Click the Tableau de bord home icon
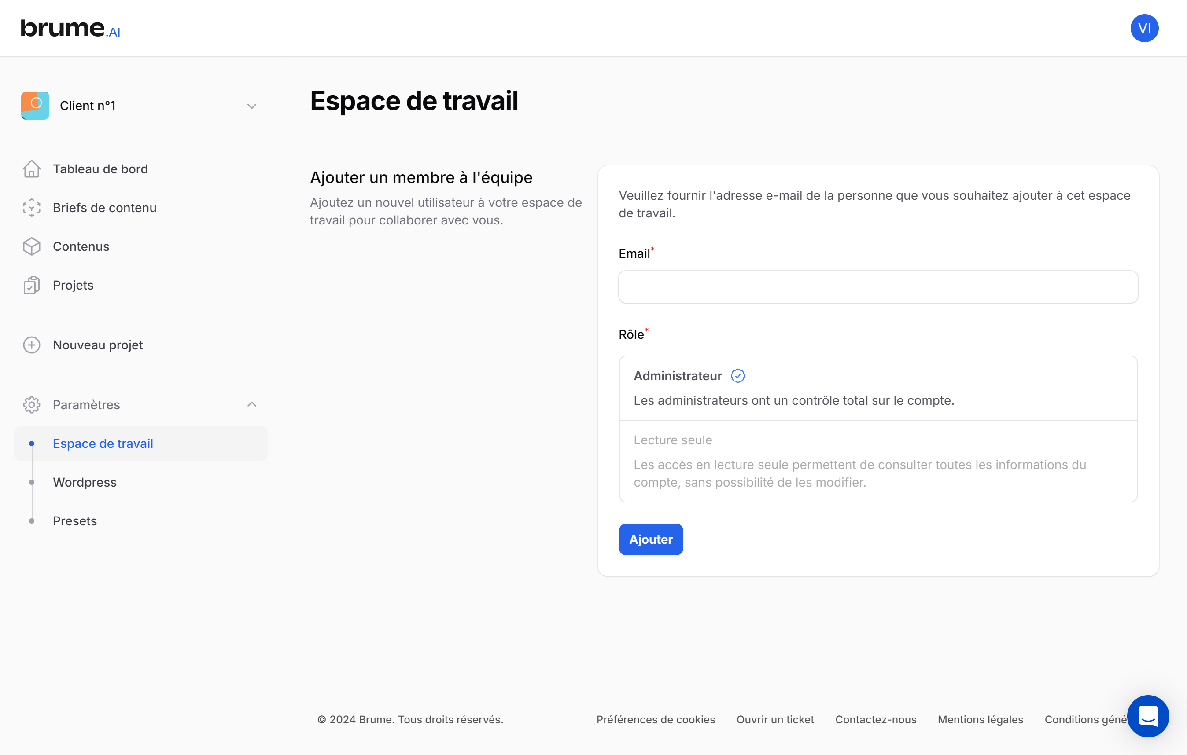The height and width of the screenshot is (755, 1187). pyautogui.click(x=32, y=169)
